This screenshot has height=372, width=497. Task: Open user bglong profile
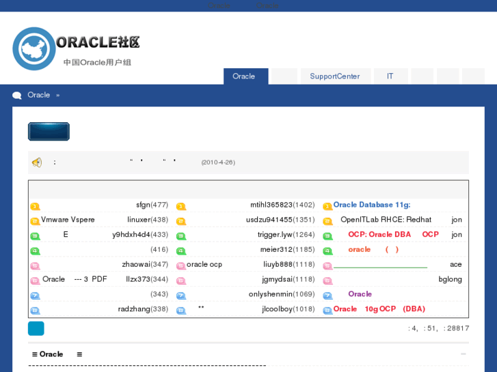pos(450,279)
